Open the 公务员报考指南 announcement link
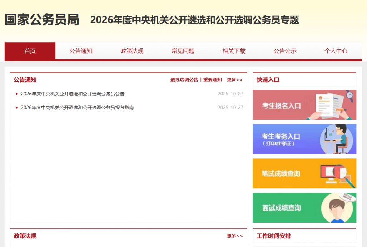The height and width of the screenshot is (247, 367). (77, 108)
